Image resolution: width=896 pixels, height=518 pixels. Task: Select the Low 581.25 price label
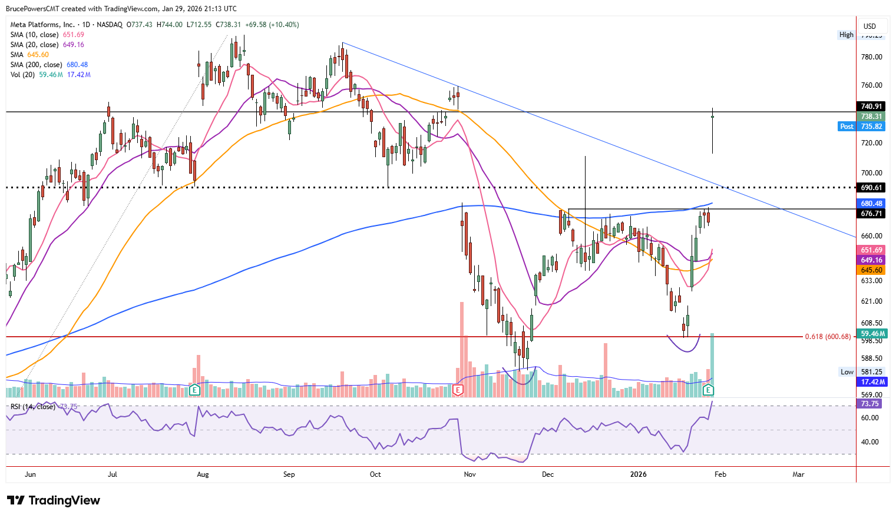coord(861,372)
